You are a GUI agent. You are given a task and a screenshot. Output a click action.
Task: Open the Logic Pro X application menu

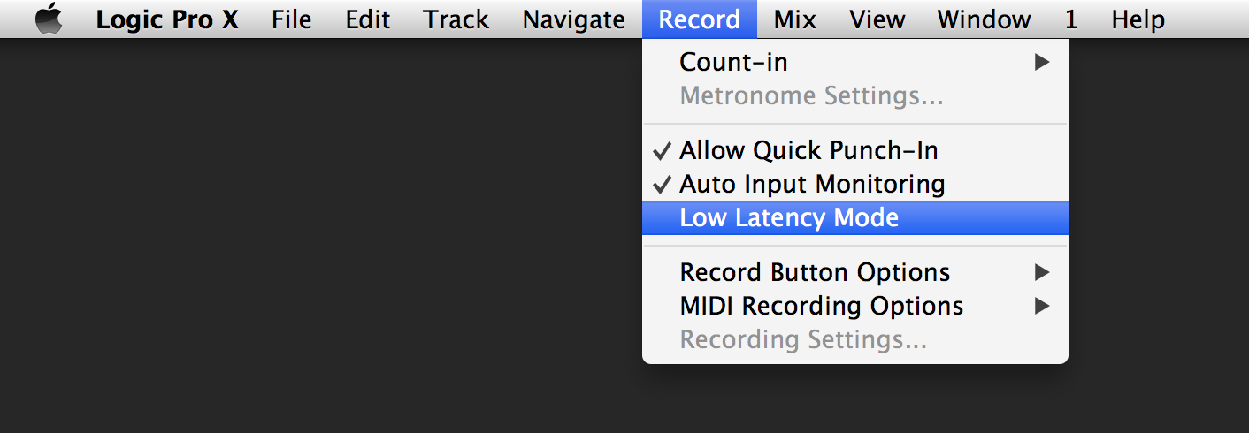click(167, 19)
